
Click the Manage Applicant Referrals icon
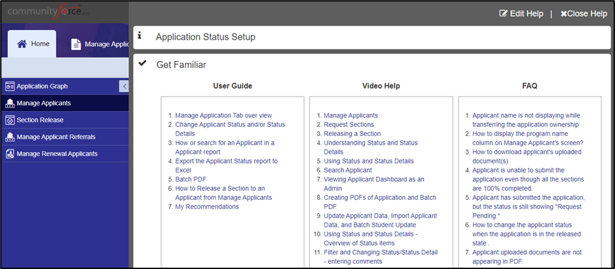(x=10, y=137)
